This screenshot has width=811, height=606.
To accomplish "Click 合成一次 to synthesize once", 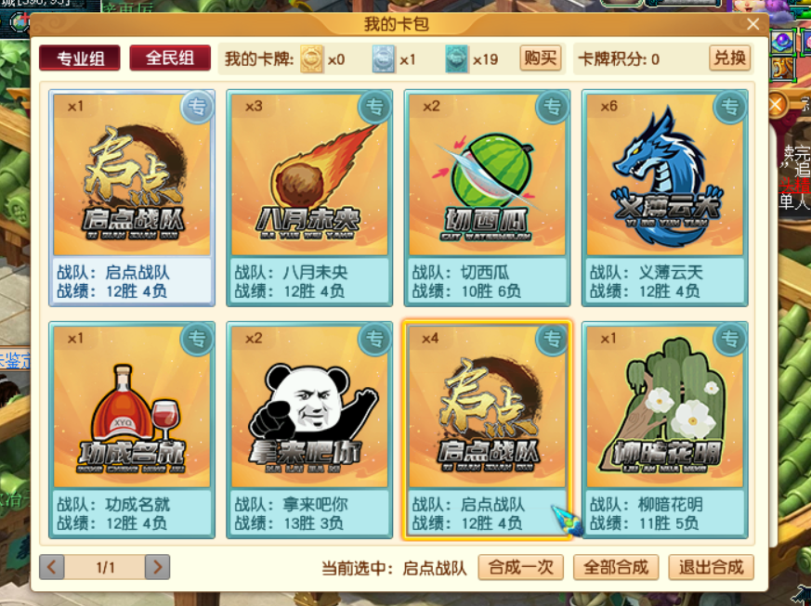I will coord(520,567).
